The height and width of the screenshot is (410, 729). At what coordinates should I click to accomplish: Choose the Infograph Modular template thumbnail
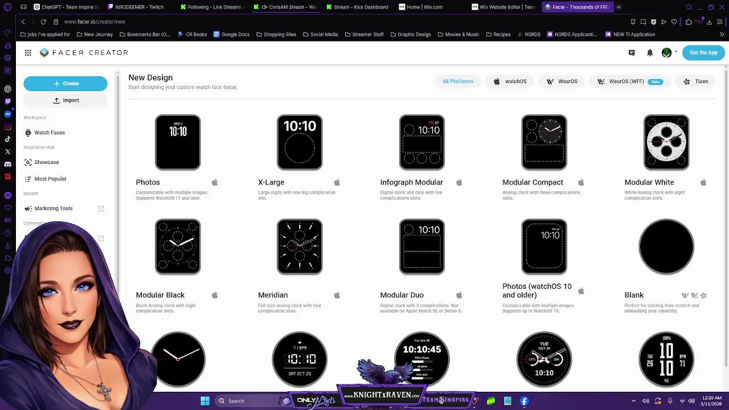[x=422, y=142]
